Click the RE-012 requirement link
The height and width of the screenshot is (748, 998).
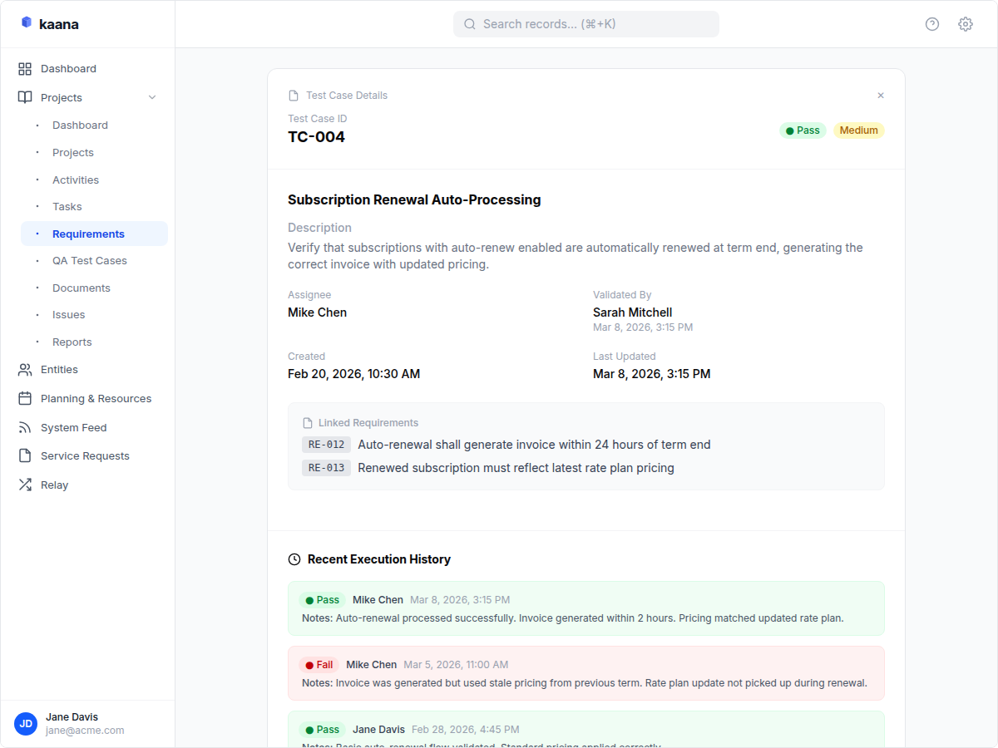326,444
